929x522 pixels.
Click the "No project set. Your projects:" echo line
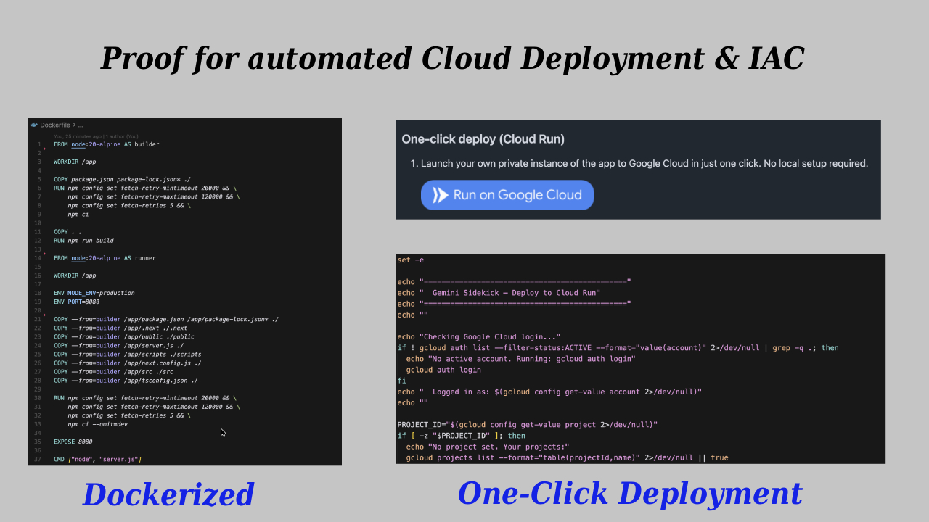pyautogui.click(x=488, y=447)
